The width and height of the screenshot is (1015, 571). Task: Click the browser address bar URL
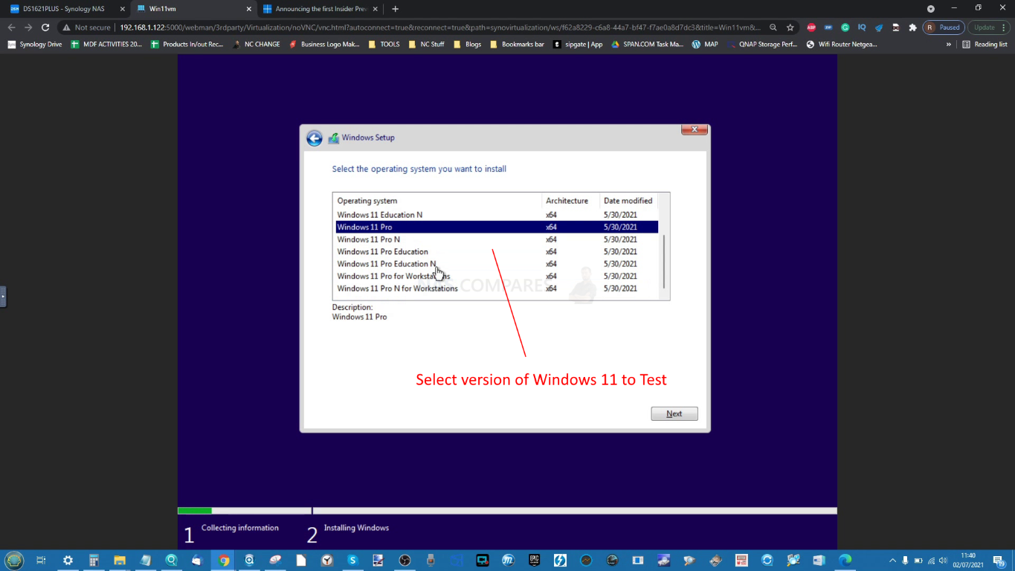pos(440,28)
